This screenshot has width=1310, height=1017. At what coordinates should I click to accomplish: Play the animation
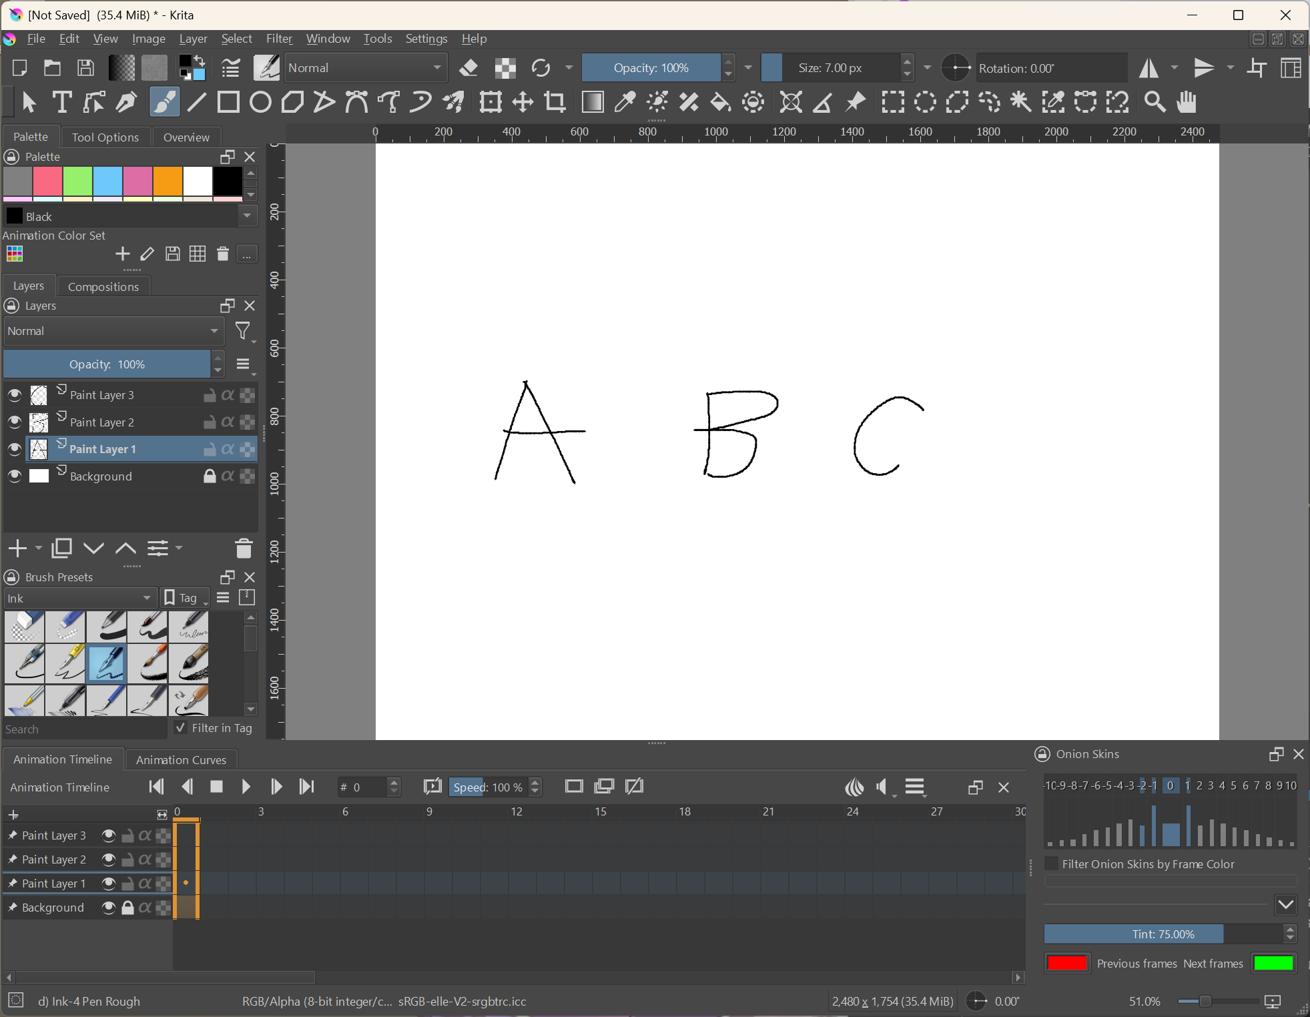(246, 787)
